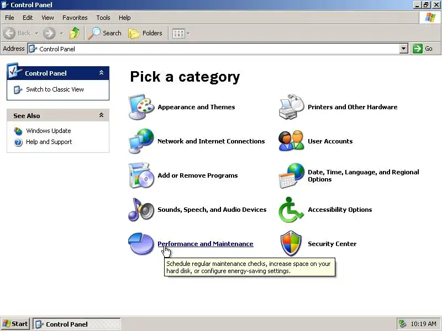442x331 pixels.
Task: Click the Windows Update icon in See Also
Action: [x=18, y=131]
